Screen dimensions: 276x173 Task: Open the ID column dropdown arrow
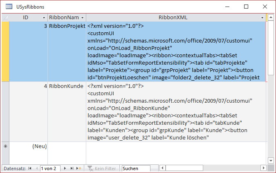(44, 18)
